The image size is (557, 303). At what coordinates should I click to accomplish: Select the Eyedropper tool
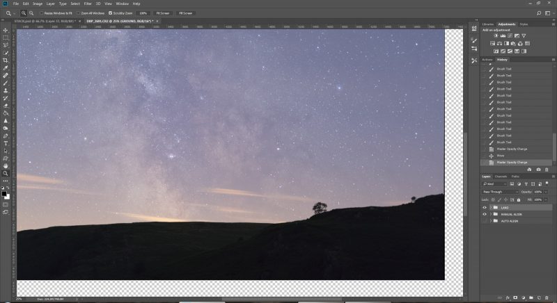coord(6,67)
